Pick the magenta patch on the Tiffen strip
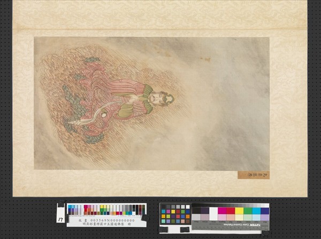The width and height of the screenshot is (321, 239). click(x=222, y=211)
